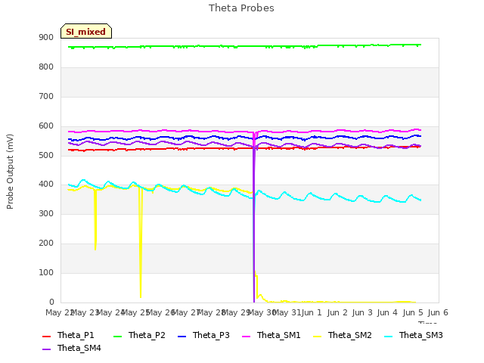Screen dimensions: 484x363
Task: Click the Jun 4 x-axis label
Action: [x=387, y=312]
